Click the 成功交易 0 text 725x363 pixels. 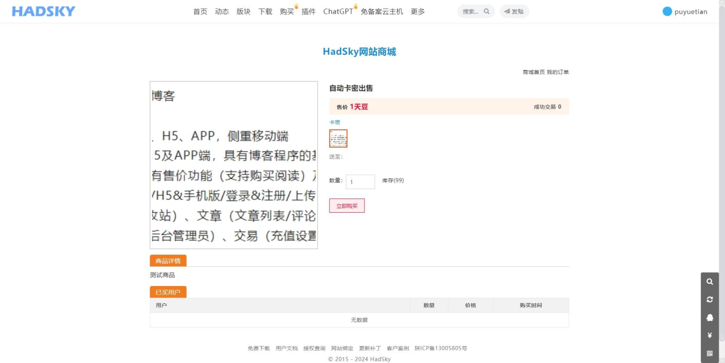pos(548,107)
